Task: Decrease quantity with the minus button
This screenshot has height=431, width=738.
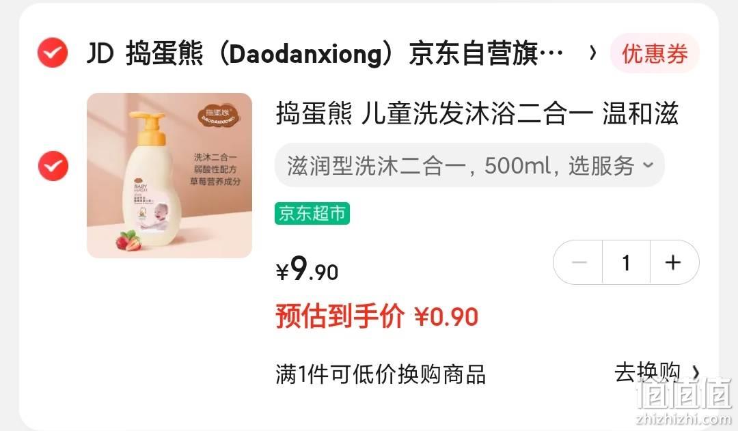Action: [579, 262]
